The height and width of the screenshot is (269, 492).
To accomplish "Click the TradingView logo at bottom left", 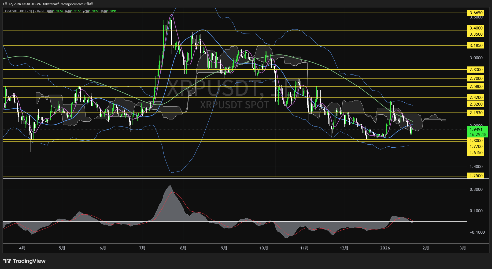I will [x=24, y=261].
